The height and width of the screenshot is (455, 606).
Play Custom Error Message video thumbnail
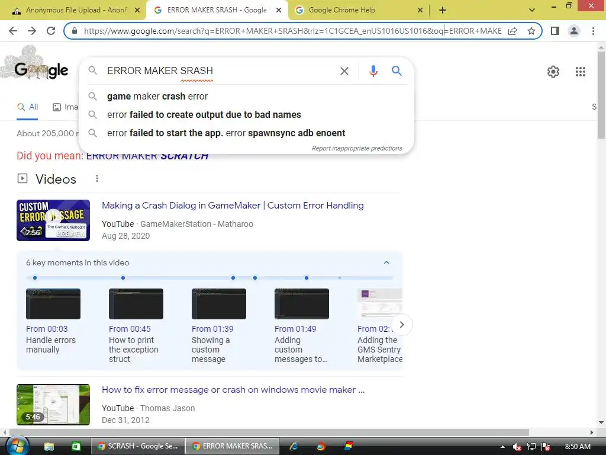click(x=53, y=220)
